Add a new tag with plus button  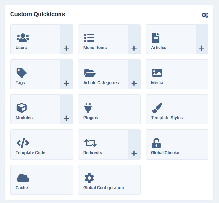(x=66, y=83)
